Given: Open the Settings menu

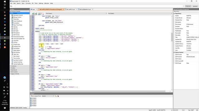Looking at the screenshot, I should coord(41,3).
